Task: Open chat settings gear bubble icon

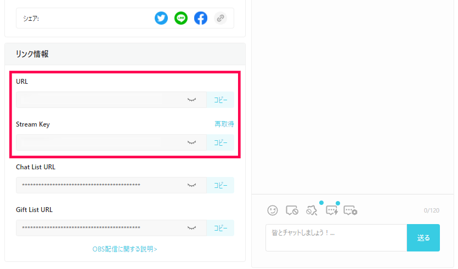Action: pos(350,210)
